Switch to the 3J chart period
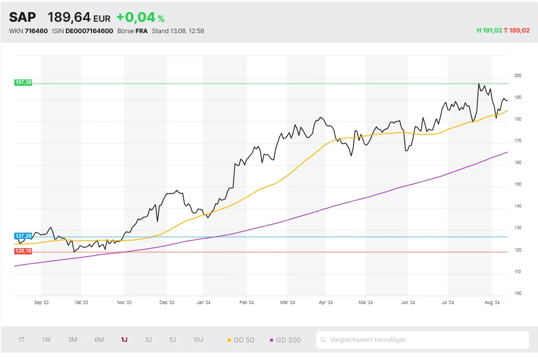The height and width of the screenshot is (359, 538). point(148,340)
